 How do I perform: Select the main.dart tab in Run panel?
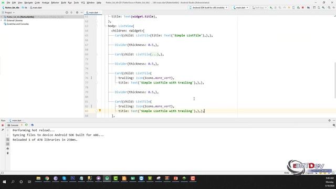click(16, 120)
